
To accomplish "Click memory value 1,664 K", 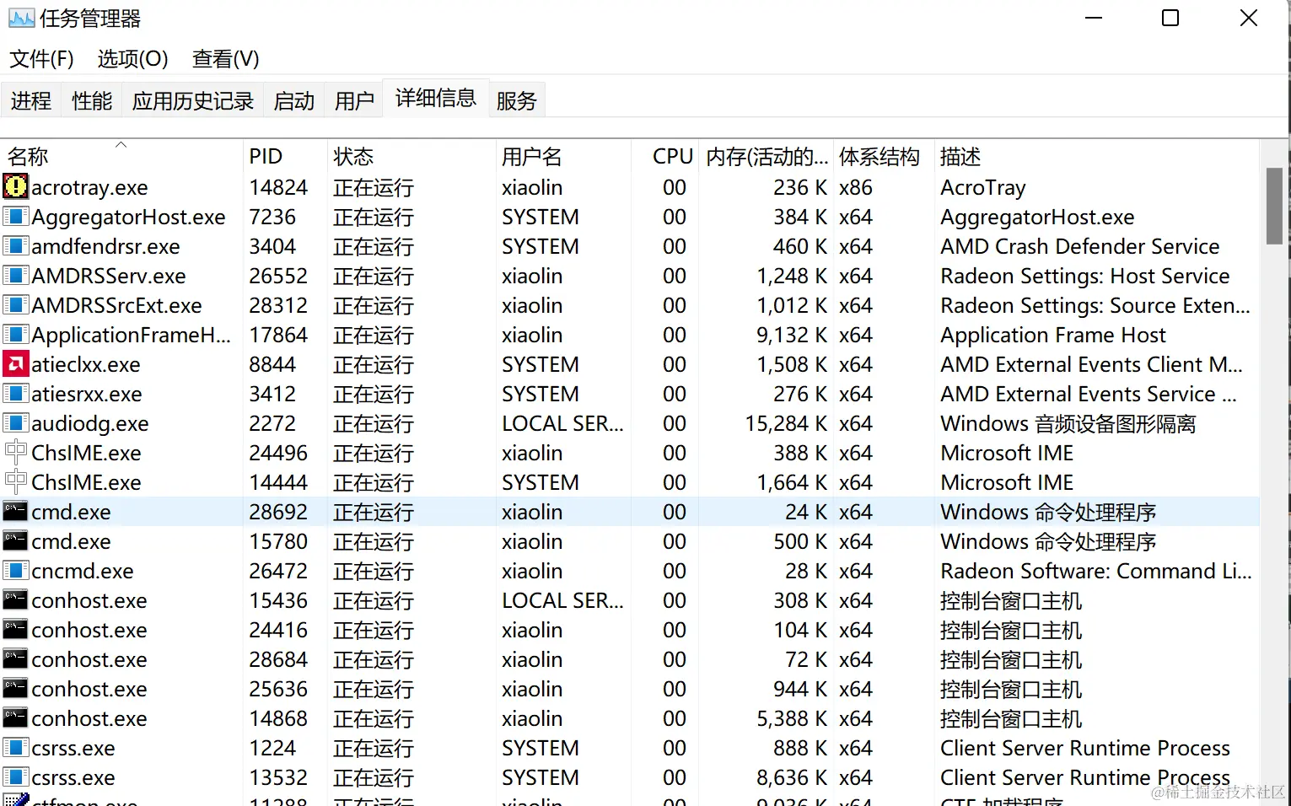I will point(792,482).
